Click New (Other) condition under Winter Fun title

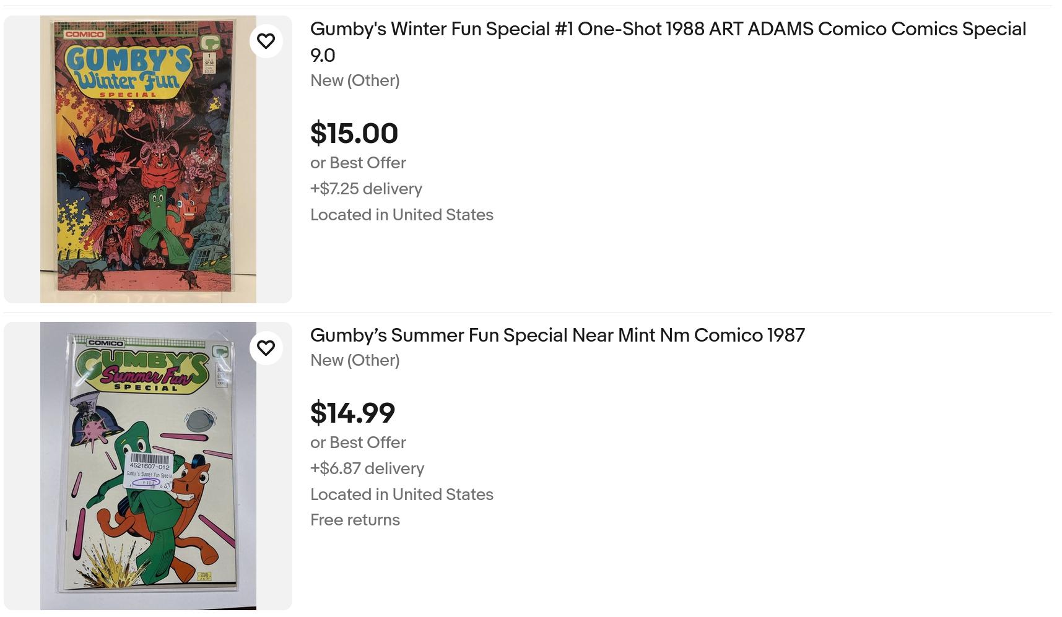pos(355,80)
